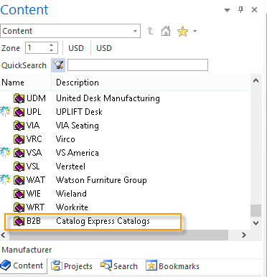Open the Favorites star dropdown arrow

(x=195, y=31)
